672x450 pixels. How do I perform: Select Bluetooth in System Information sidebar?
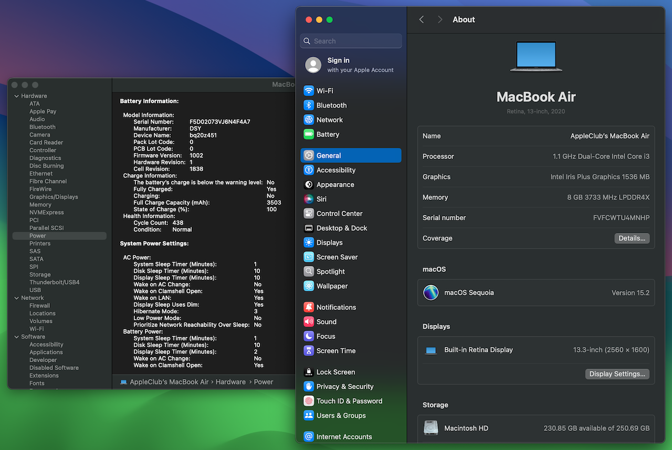coord(43,127)
